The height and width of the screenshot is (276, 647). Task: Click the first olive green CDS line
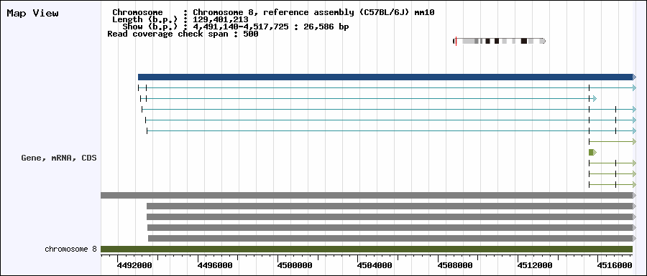tap(612, 141)
